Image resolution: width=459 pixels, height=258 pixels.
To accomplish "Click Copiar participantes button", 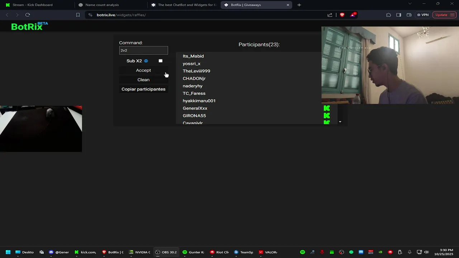I will (143, 89).
